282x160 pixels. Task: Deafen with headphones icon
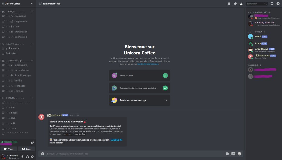click(27, 157)
